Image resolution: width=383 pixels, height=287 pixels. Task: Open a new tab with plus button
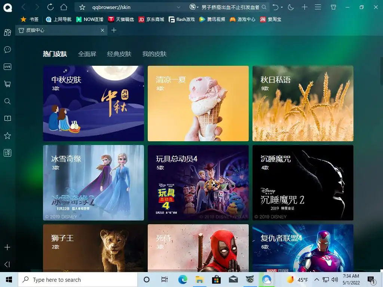[114, 30]
